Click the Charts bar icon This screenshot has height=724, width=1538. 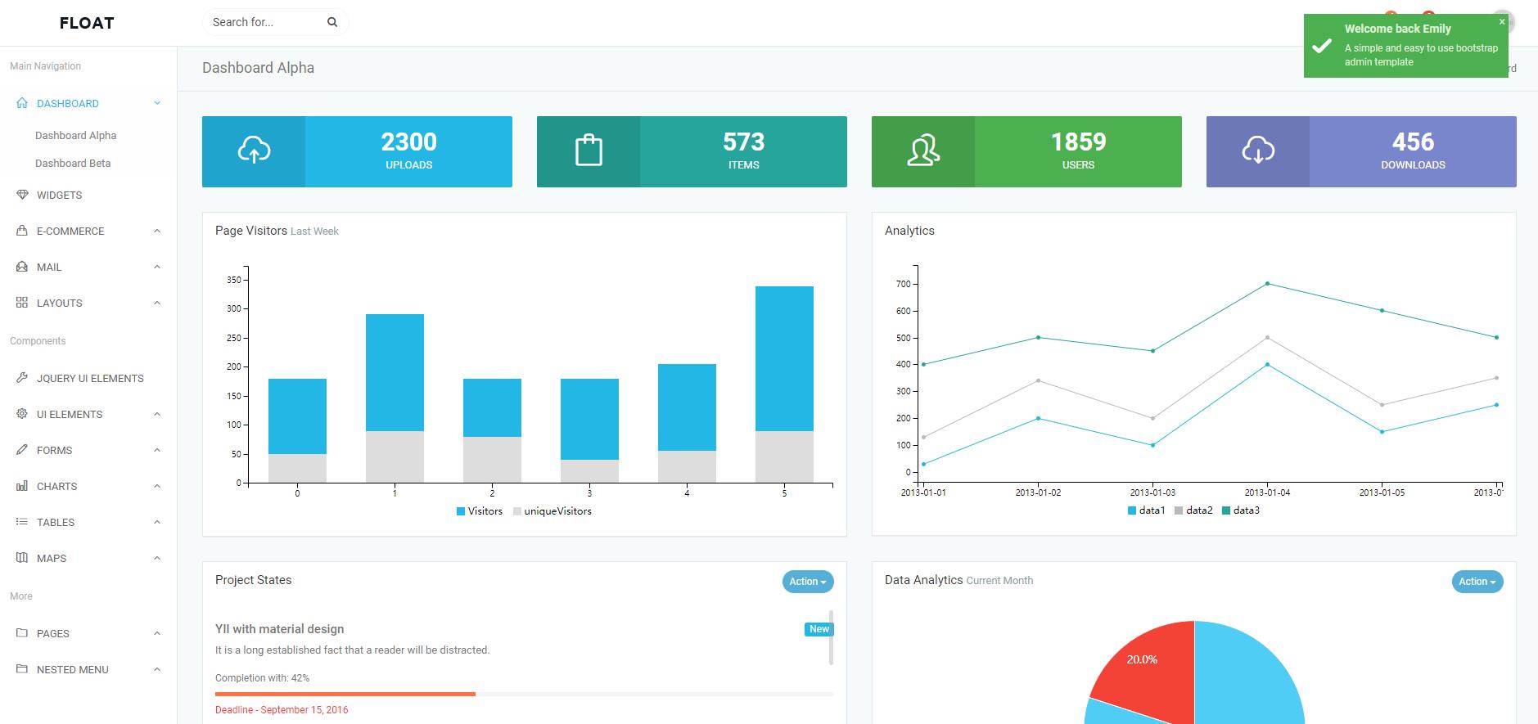coord(22,487)
